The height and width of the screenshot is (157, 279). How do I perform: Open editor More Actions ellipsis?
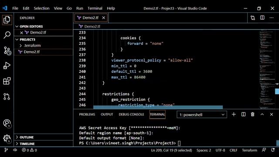coord(272,18)
